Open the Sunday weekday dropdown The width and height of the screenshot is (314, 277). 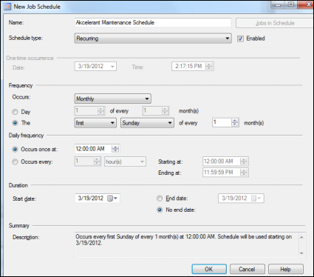coord(147,123)
